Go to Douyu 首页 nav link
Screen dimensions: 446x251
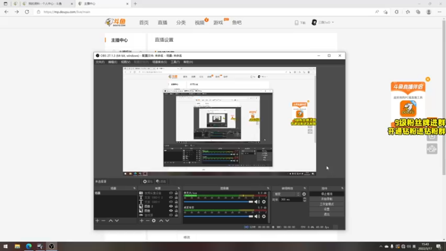click(144, 22)
